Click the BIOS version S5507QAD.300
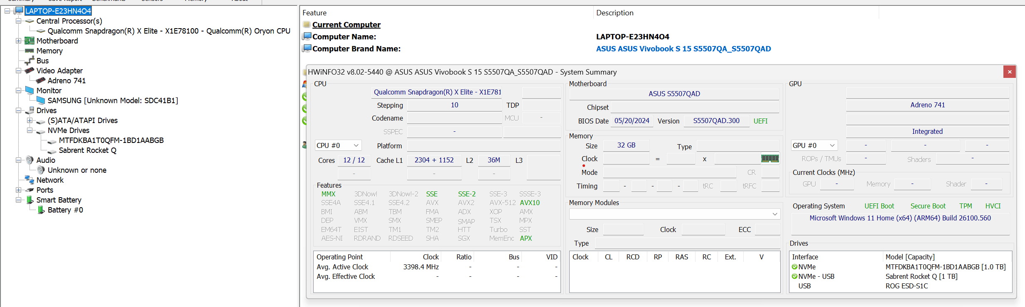 pos(716,121)
